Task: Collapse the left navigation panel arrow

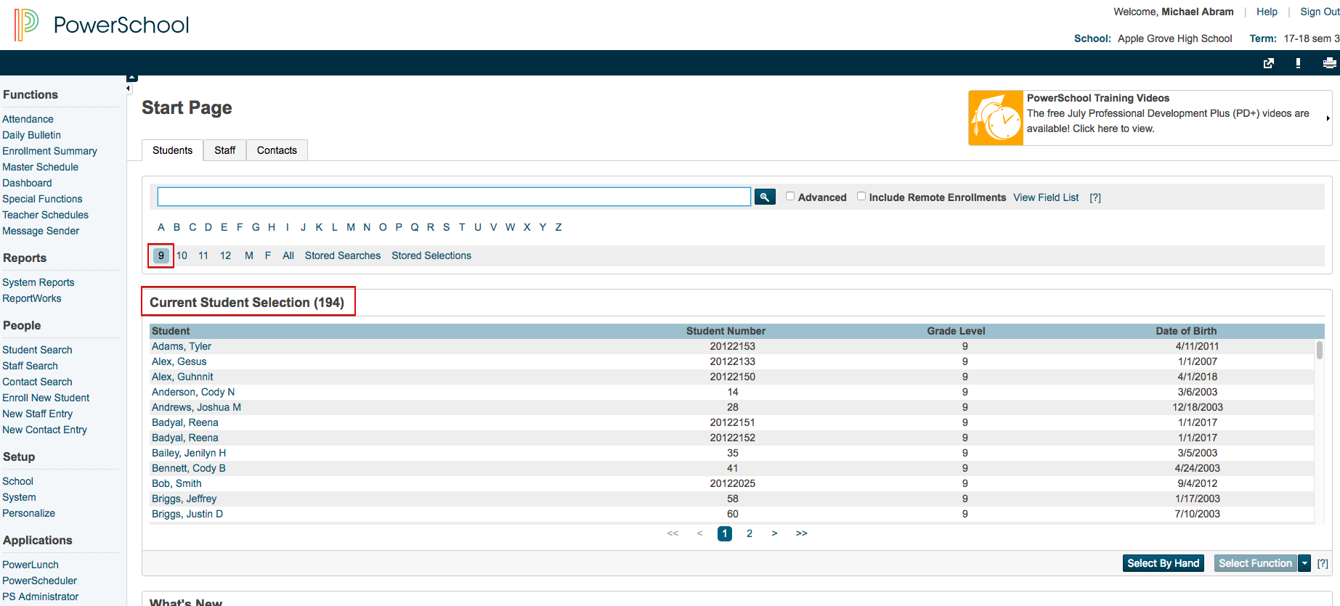Action: coord(129,89)
